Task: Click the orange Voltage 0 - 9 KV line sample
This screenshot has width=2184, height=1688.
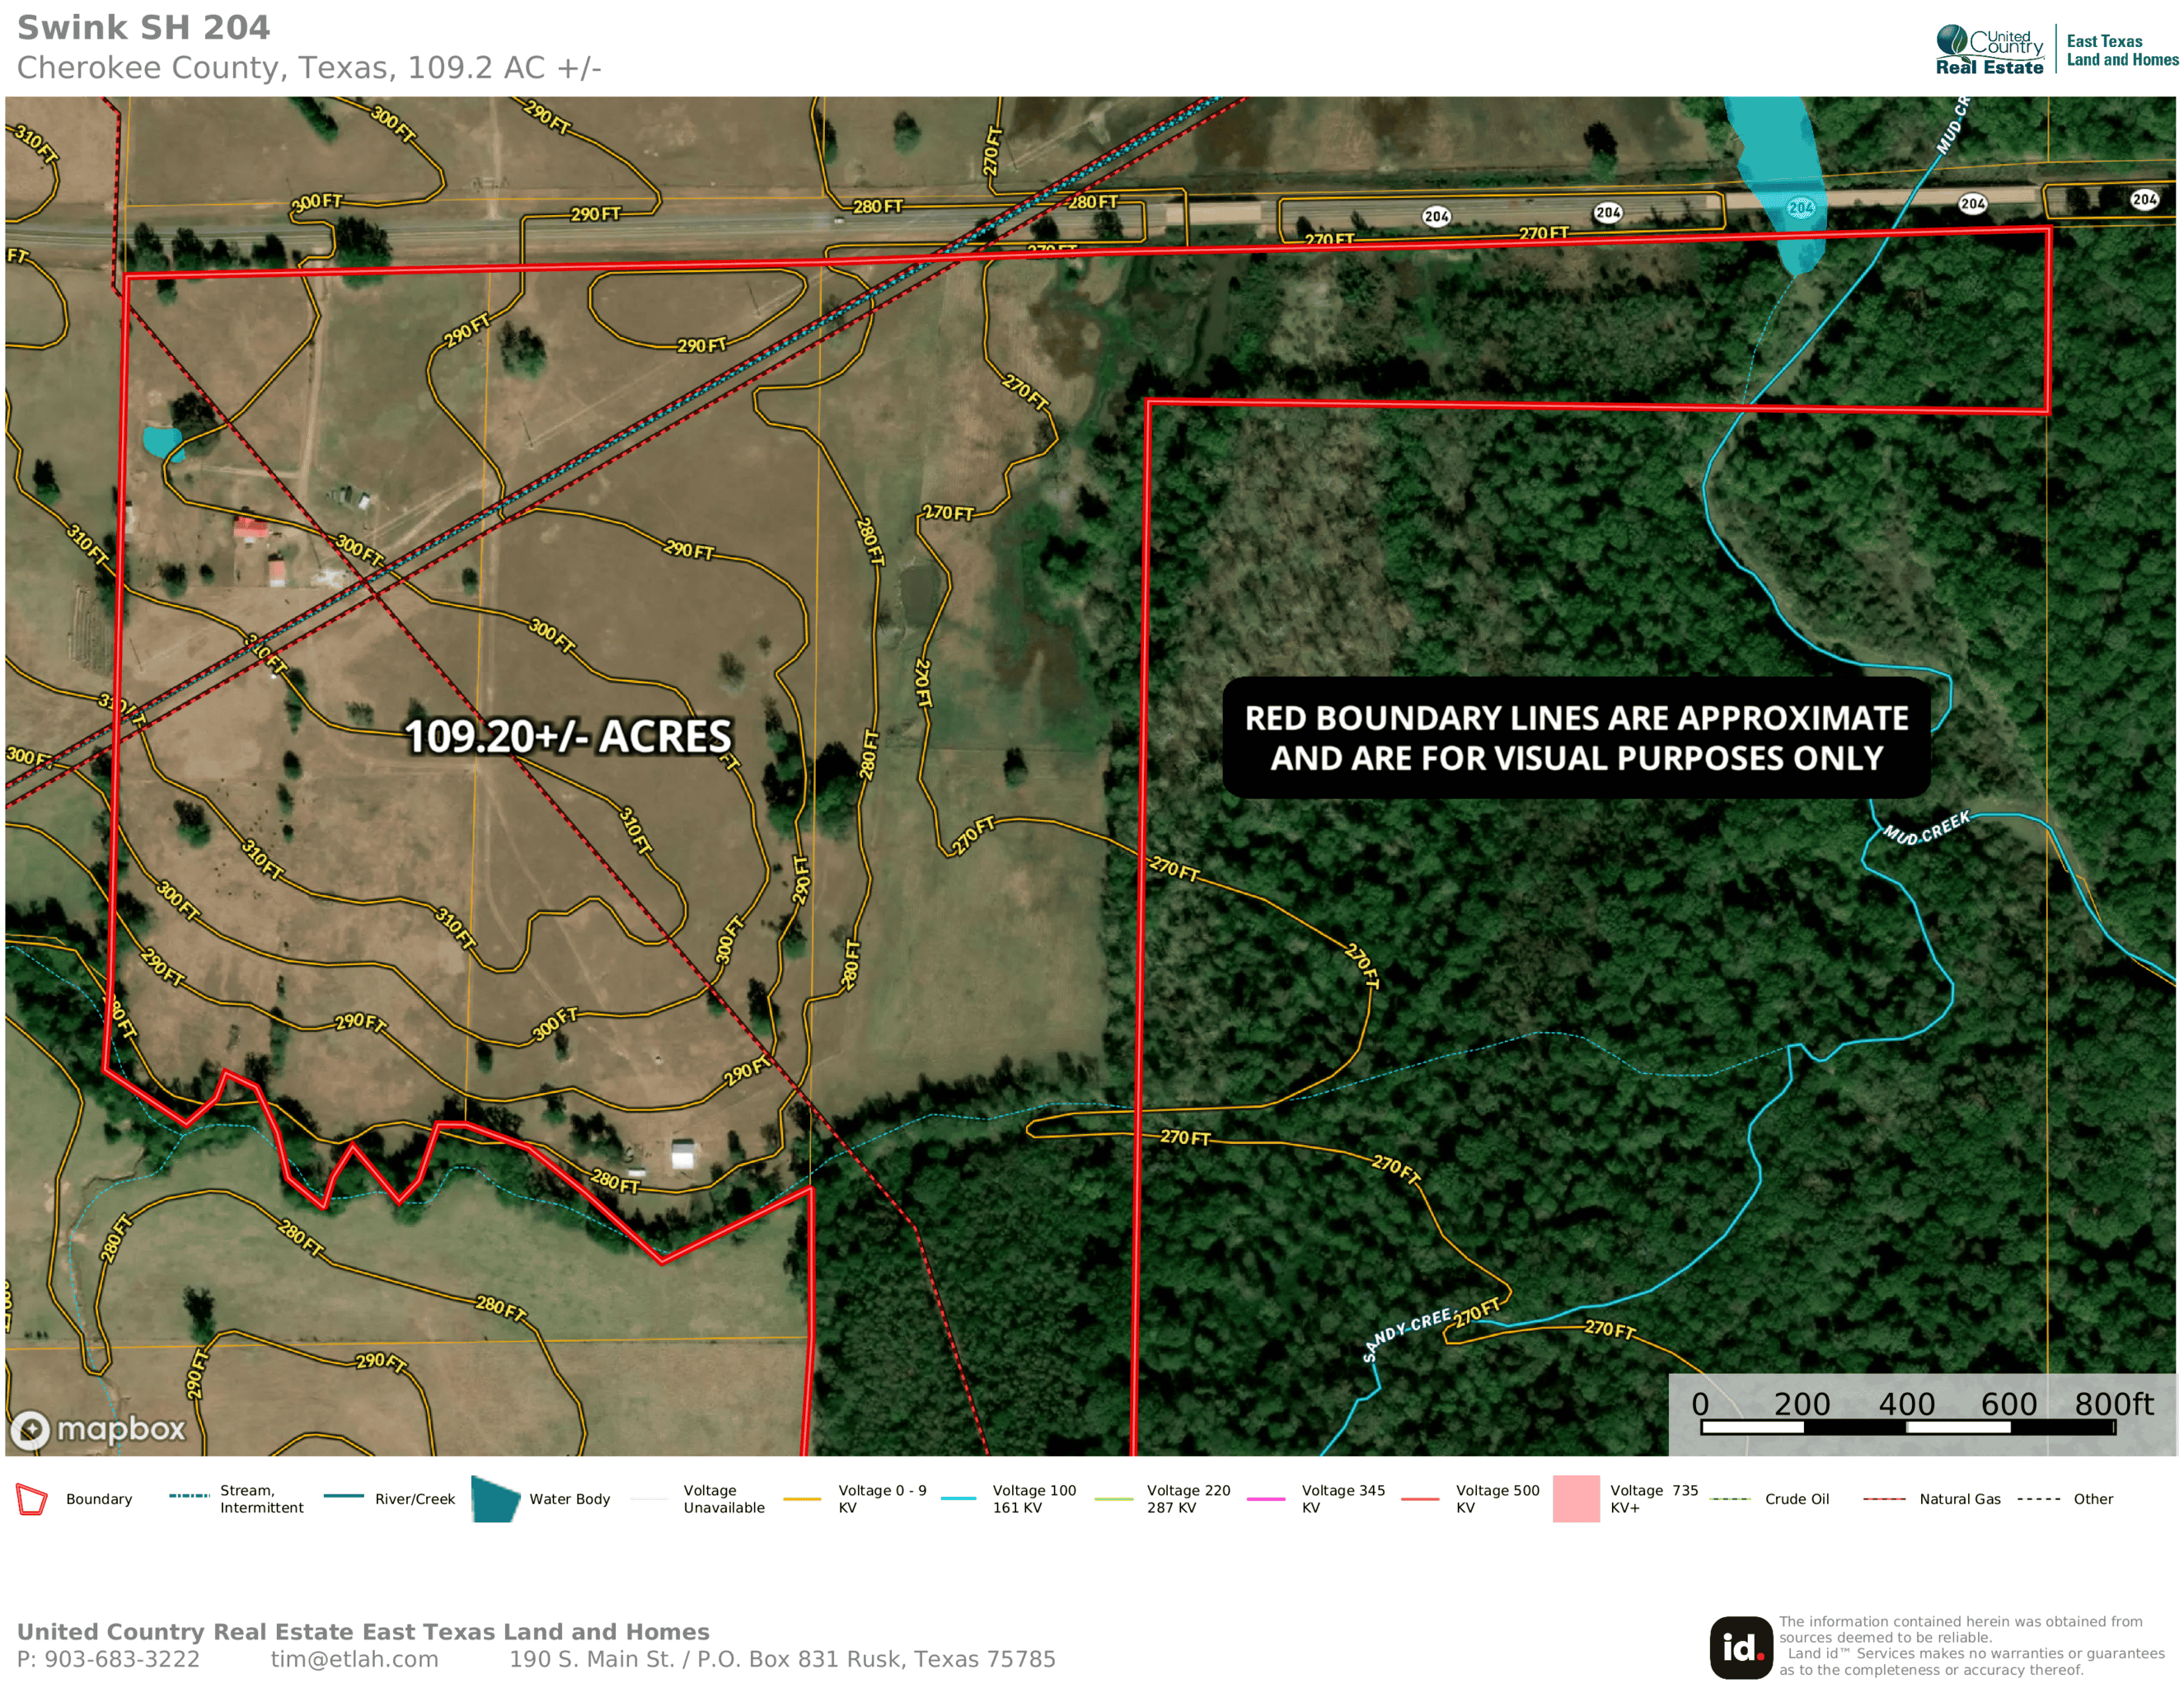Action: 802,1499
